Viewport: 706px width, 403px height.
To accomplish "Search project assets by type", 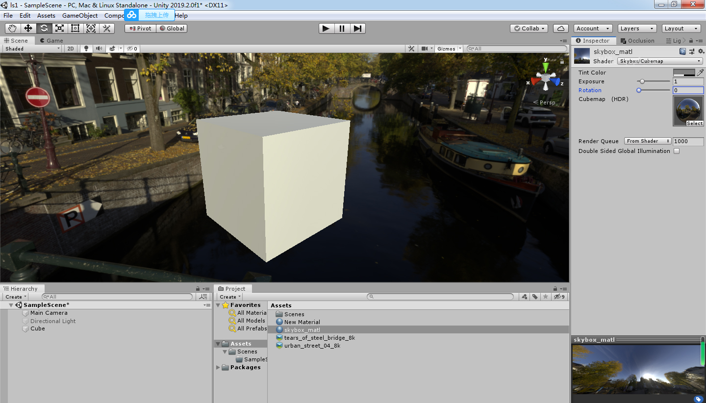I will (525, 297).
